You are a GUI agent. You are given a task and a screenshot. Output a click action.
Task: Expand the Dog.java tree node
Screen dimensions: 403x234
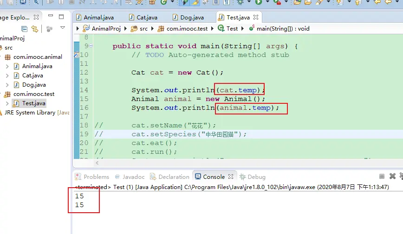(x=7, y=85)
